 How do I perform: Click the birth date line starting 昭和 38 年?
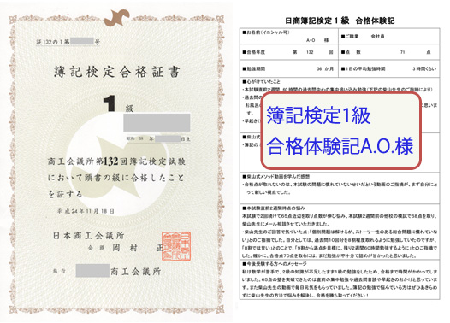coord(158,139)
